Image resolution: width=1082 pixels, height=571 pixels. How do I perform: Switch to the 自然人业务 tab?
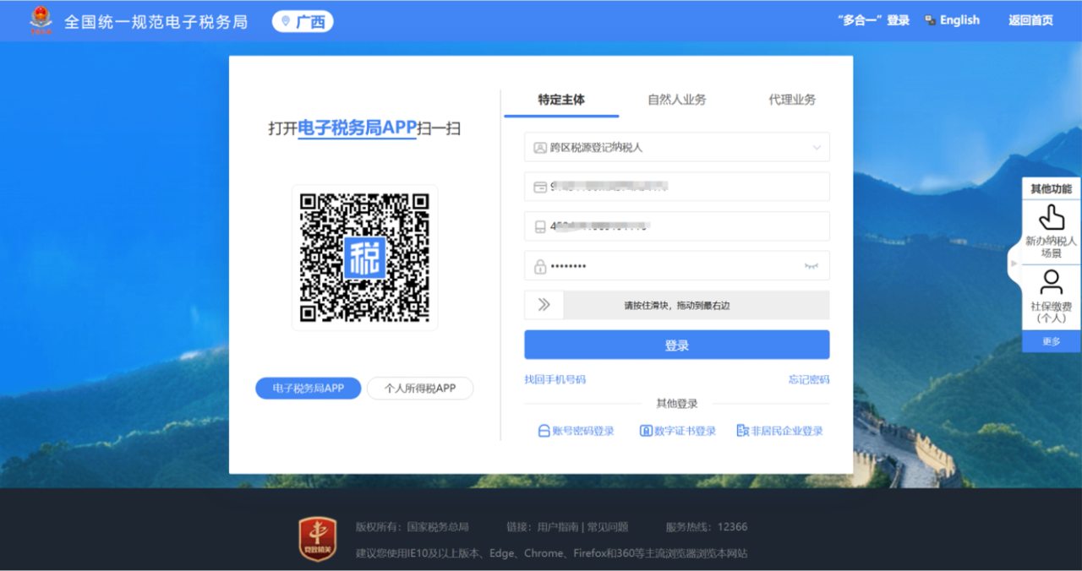[x=676, y=100]
